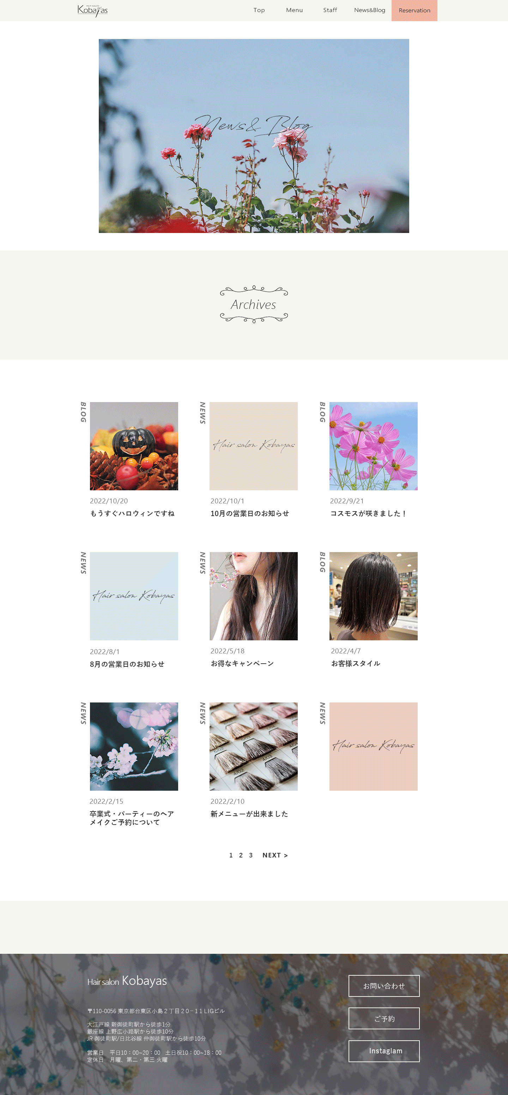This screenshot has width=508, height=1095.
Task: Open the cosmos flowers blog thumbnail
Action: [373, 446]
